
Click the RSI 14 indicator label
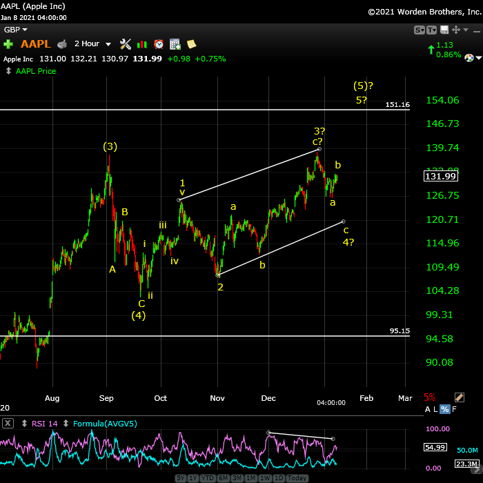tap(45, 424)
